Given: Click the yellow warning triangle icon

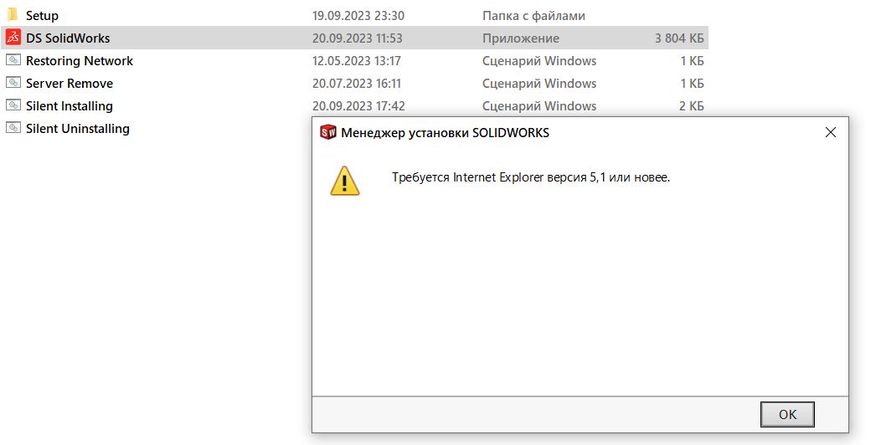Looking at the screenshot, I should (x=345, y=181).
